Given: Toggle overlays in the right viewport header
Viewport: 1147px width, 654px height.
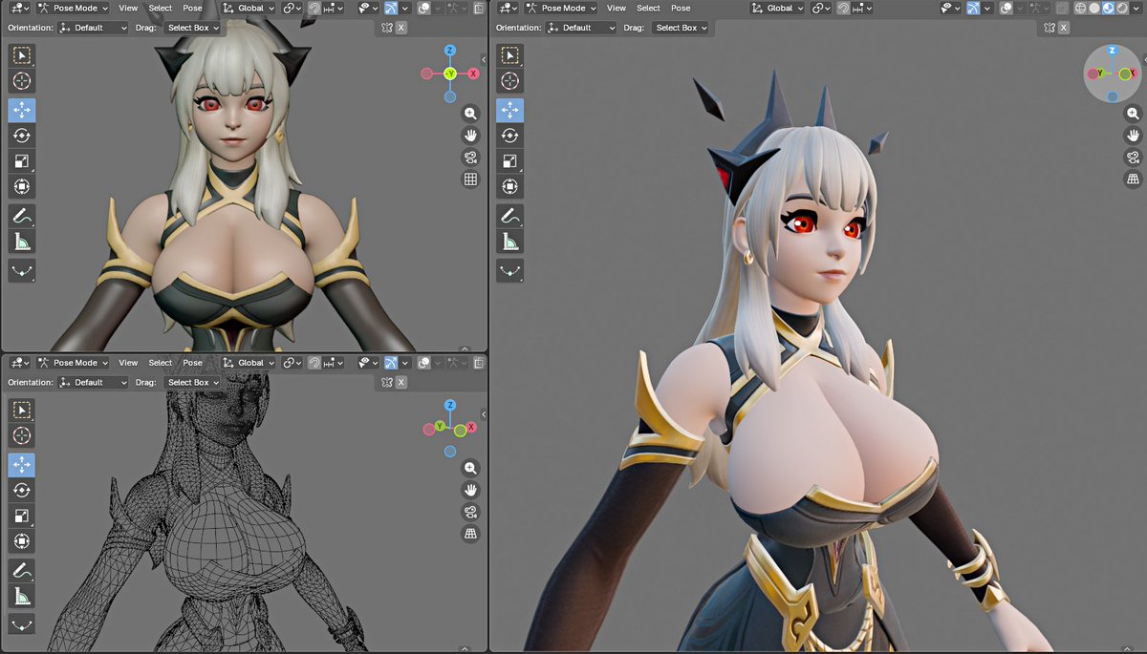Looking at the screenshot, I should [x=1007, y=8].
